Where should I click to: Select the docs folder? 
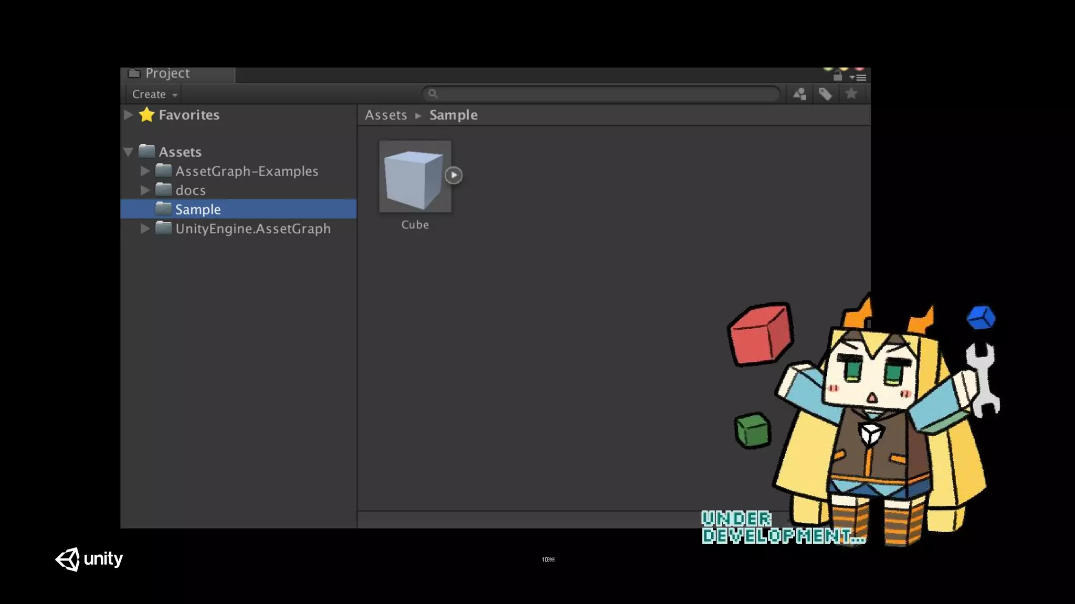pos(190,190)
